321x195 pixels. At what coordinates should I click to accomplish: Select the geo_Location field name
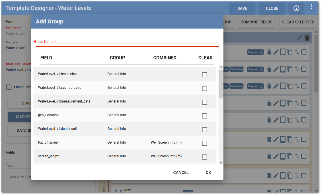48,115
